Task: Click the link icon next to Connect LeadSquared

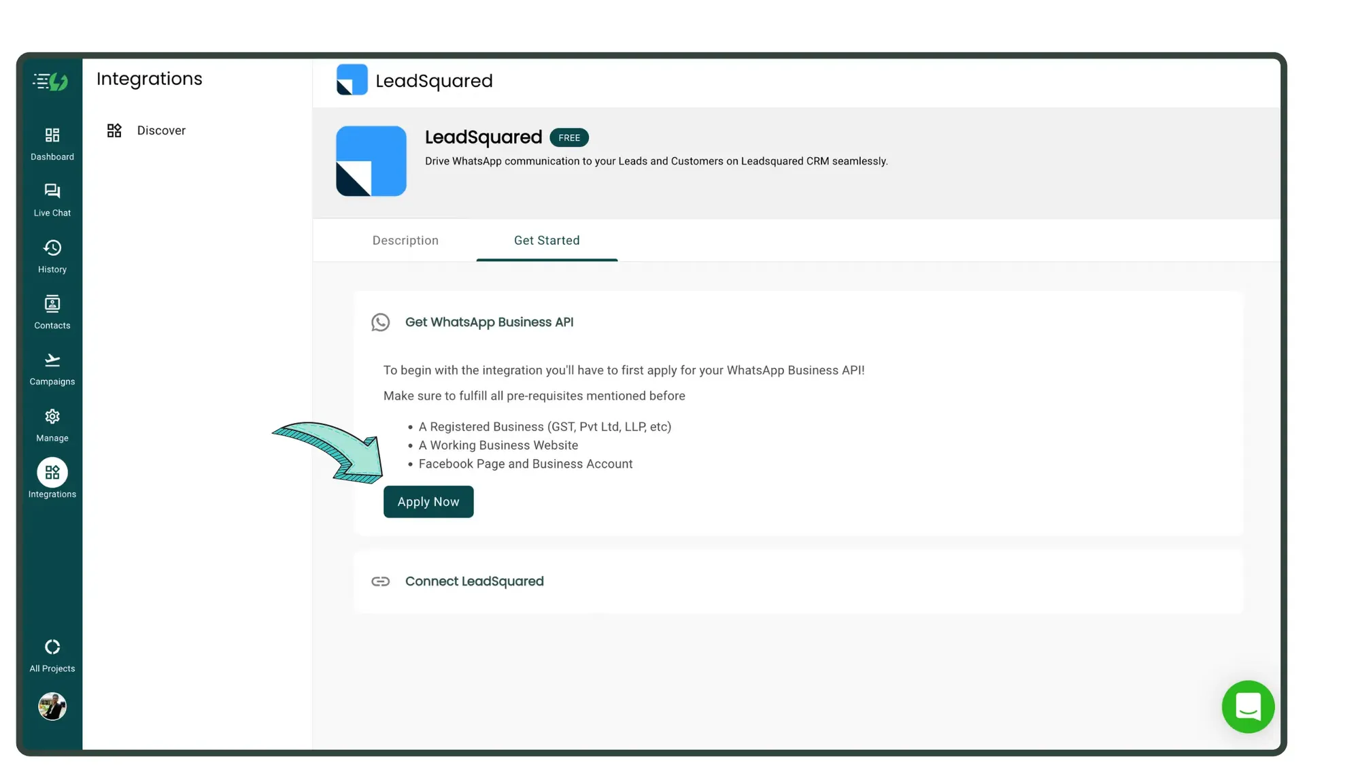Action: coord(380,581)
